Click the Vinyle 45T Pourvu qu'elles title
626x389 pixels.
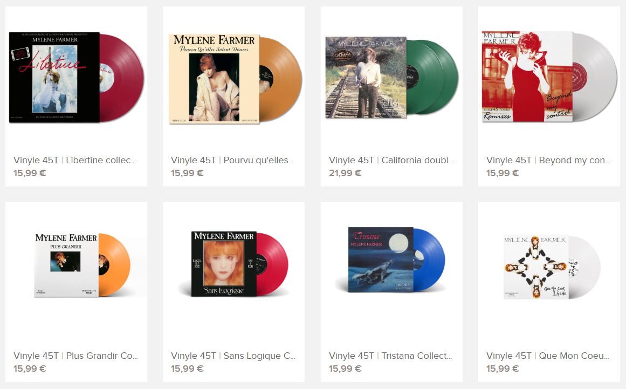[x=232, y=160]
